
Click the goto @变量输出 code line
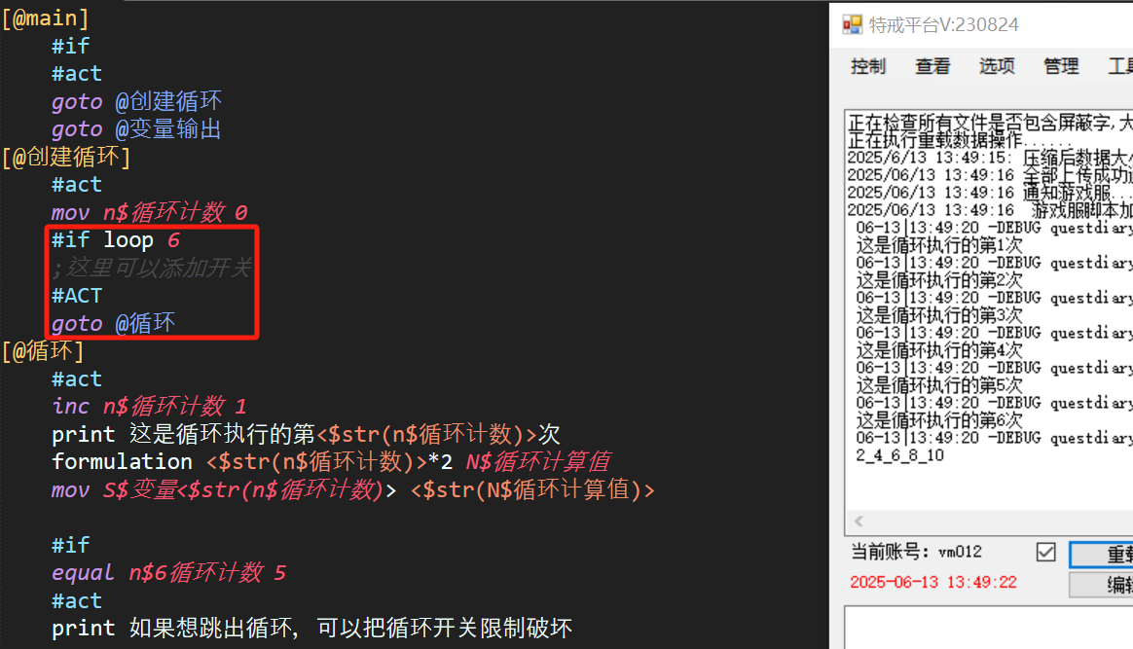point(136,129)
